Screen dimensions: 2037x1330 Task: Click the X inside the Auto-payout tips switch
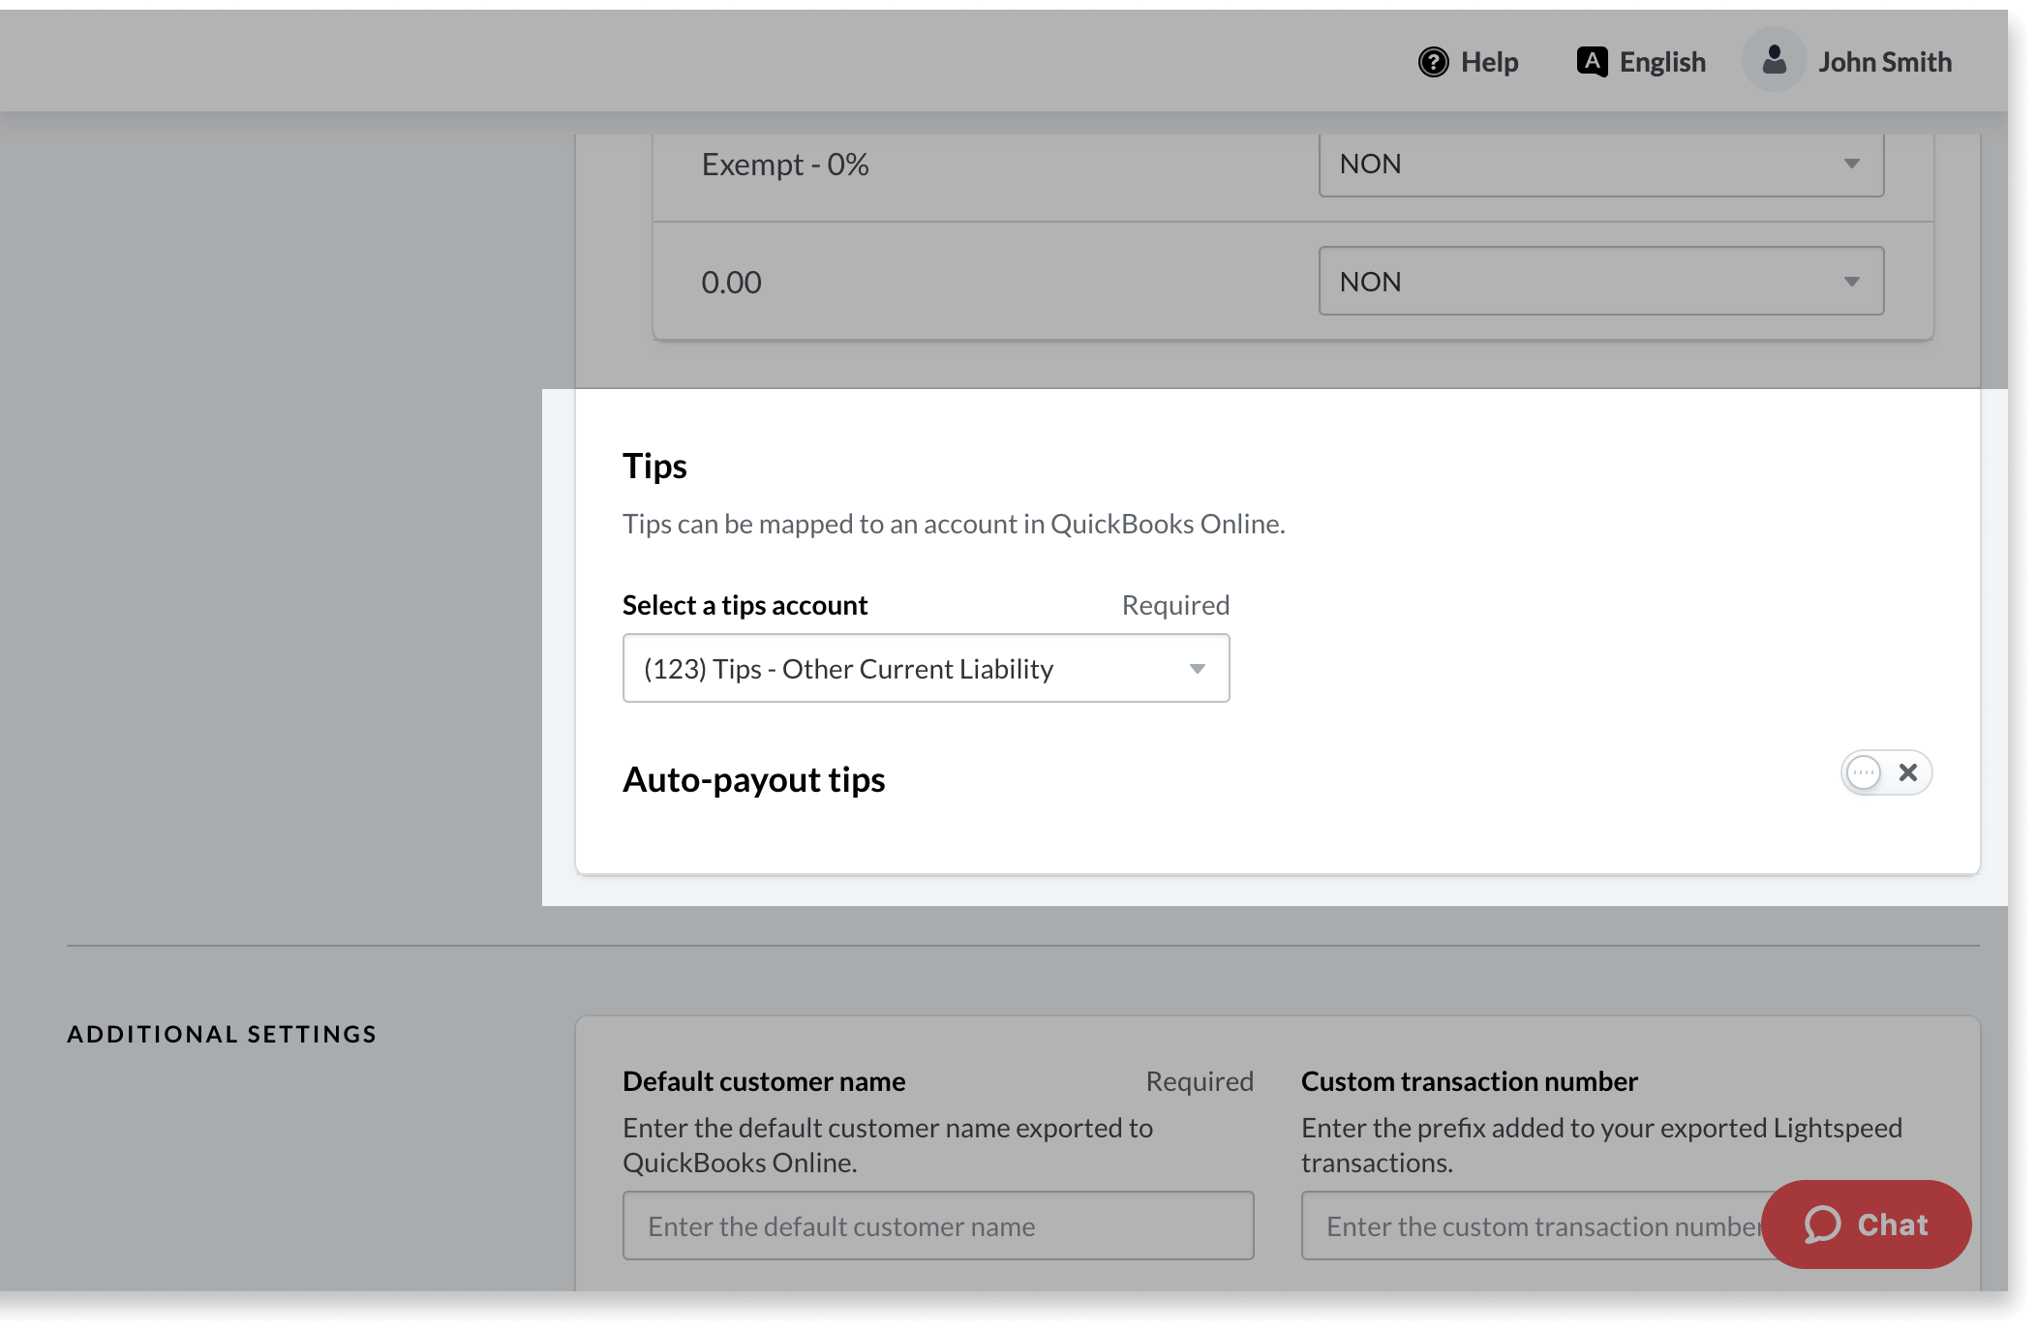click(1908, 772)
